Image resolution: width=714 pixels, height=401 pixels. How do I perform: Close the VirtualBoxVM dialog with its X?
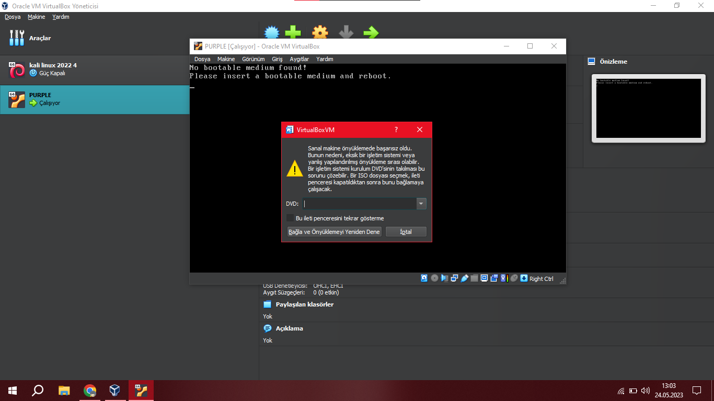(420, 129)
